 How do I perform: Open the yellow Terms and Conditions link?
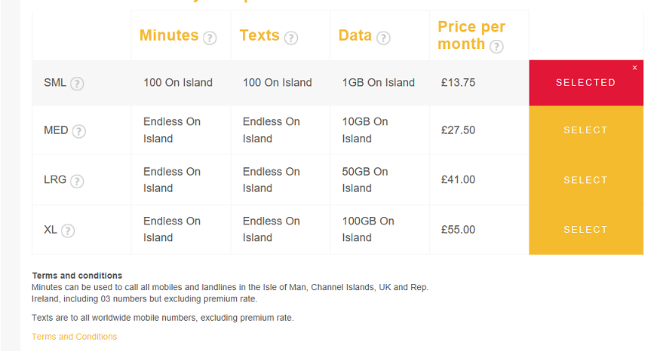click(x=74, y=337)
